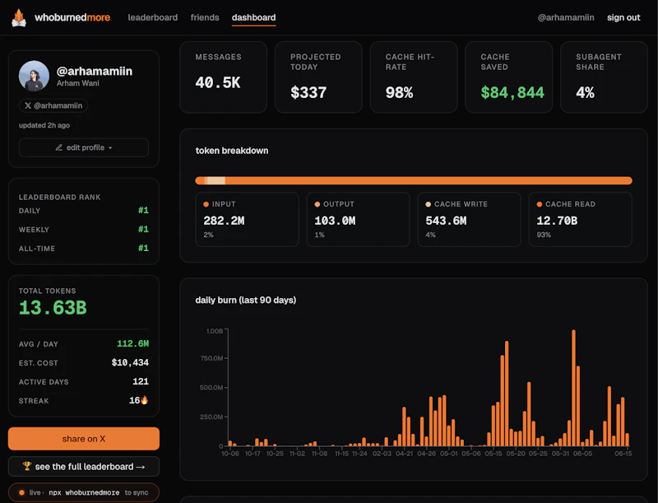The height and width of the screenshot is (503, 658).
Task: Open the leaderboard tab
Action: (153, 17)
